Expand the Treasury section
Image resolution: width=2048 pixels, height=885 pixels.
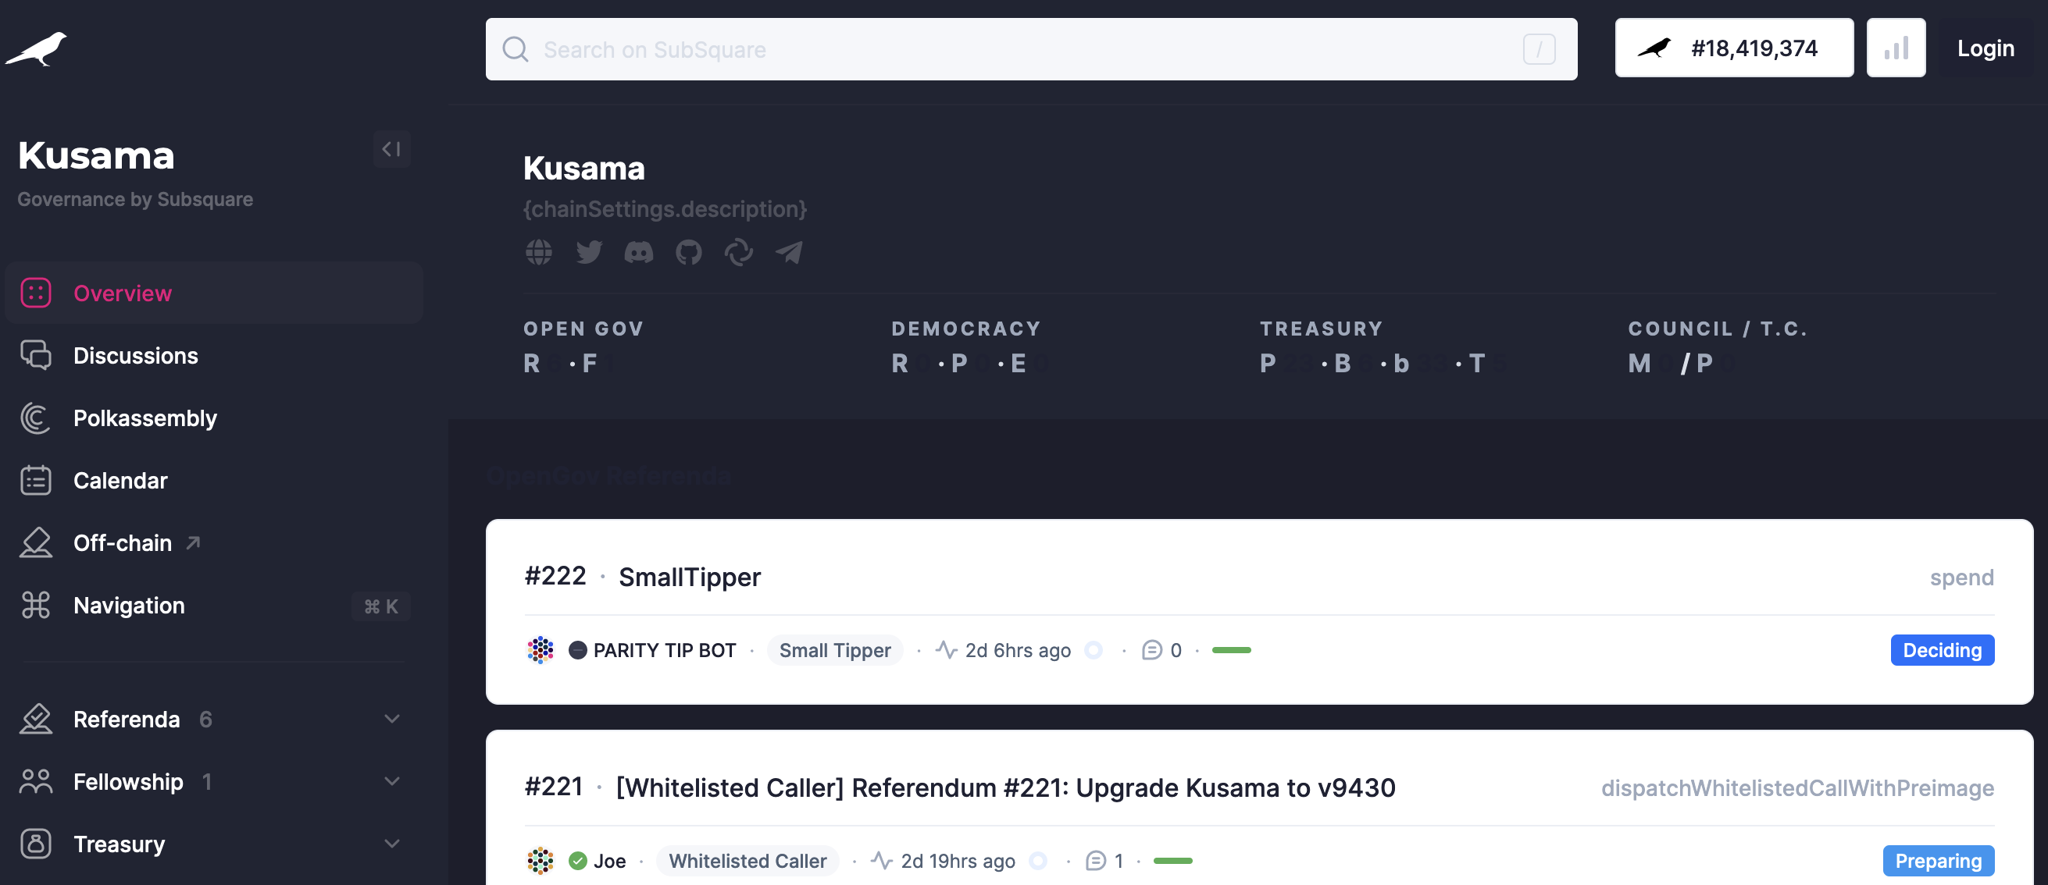pos(389,844)
